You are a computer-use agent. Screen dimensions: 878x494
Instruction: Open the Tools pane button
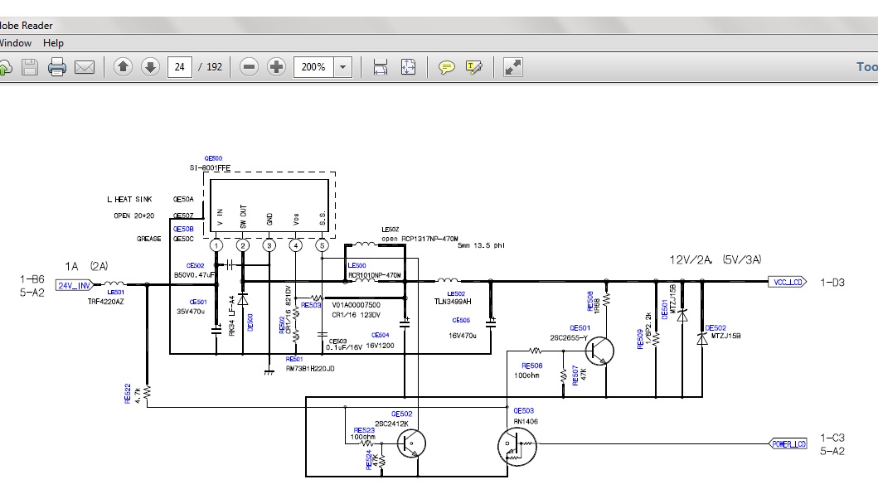(866, 67)
